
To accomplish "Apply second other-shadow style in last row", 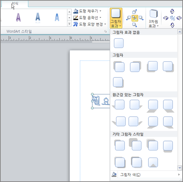I will (x=136, y=162).
